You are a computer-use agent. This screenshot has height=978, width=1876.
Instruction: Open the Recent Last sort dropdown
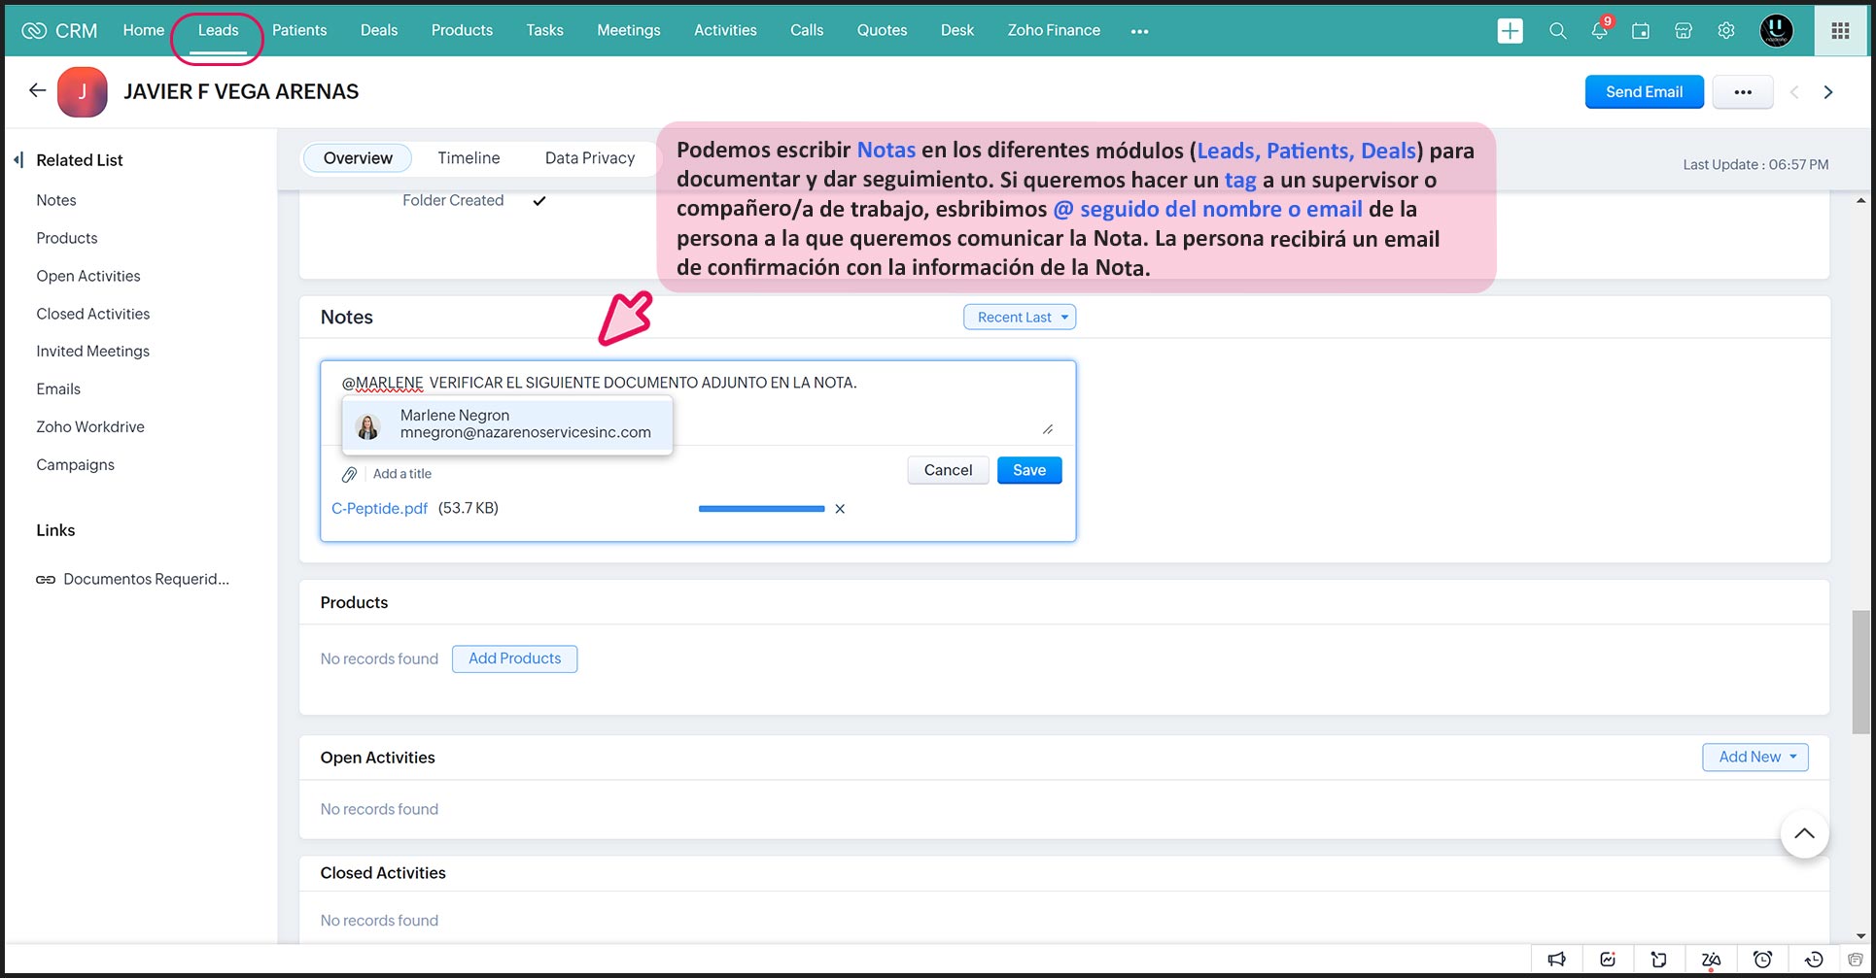click(1020, 318)
